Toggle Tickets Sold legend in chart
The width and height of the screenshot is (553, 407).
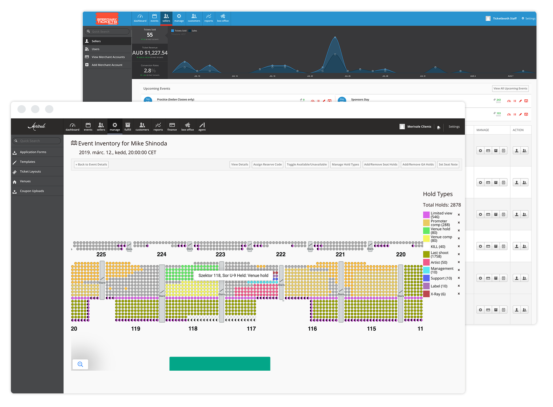[x=179, y=31]
